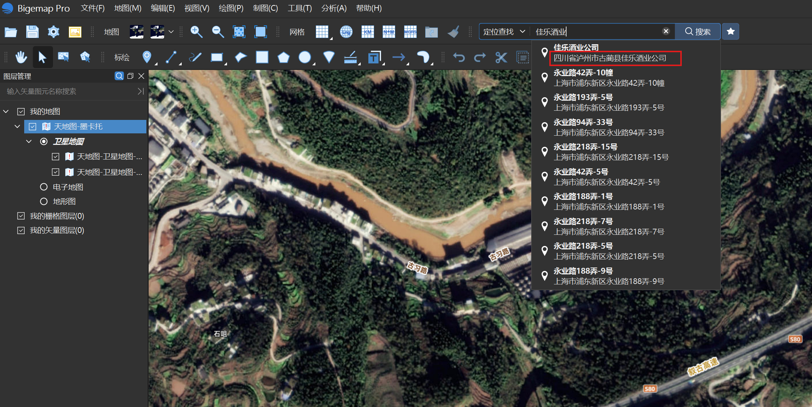The width and height of the screenshot is (812, 407).
Task: Open the 定位查找 dropdown
Action: coord(504,32)
